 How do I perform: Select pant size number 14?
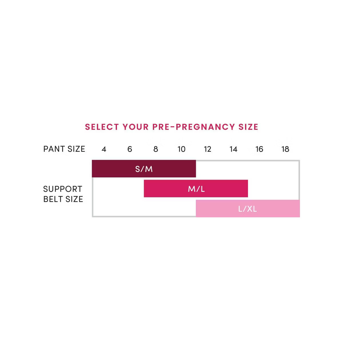pos(234,149)
